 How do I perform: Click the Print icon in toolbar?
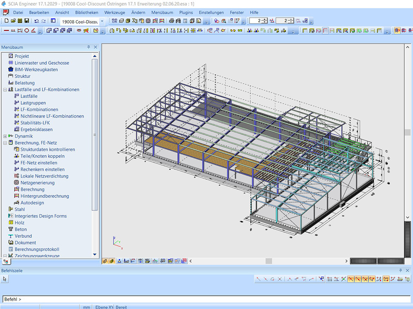[x=172, y=21]
